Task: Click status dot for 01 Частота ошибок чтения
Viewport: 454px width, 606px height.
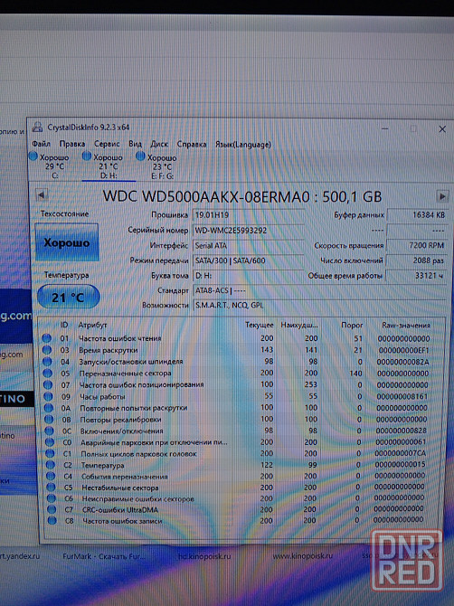Action: pos(46,338)
